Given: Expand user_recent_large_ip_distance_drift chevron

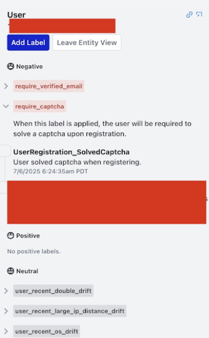Looking at the screenshot, I should (6, 311).
